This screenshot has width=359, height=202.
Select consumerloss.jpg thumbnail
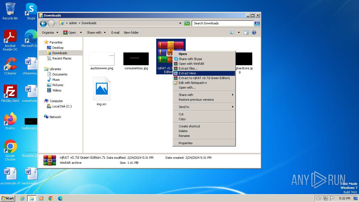coord(136,61)
